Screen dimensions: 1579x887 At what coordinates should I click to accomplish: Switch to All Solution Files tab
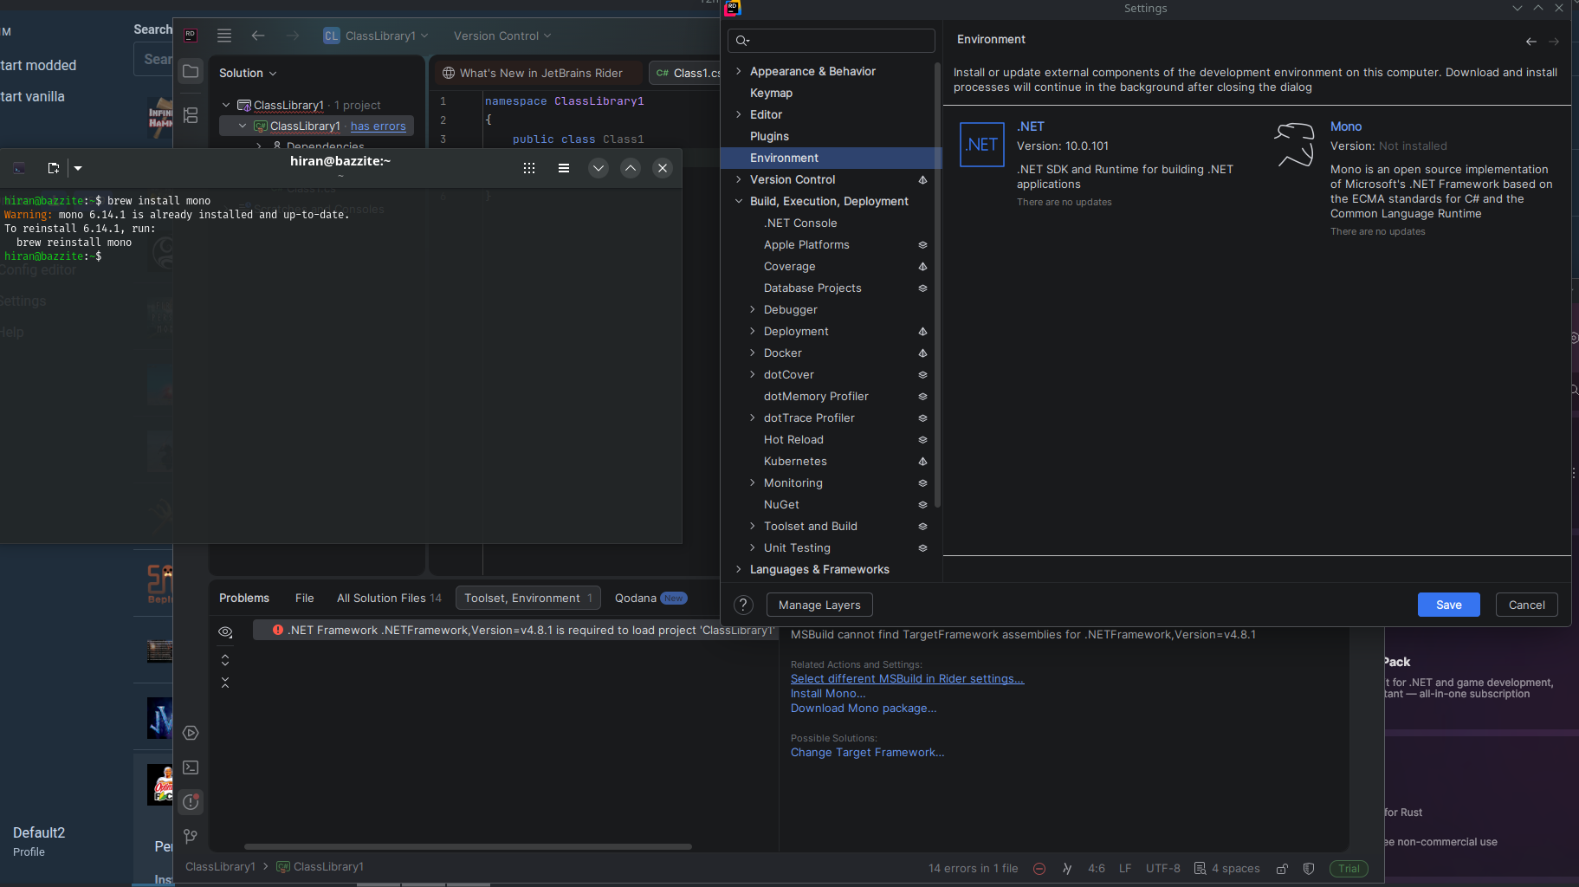pos(389,598)
